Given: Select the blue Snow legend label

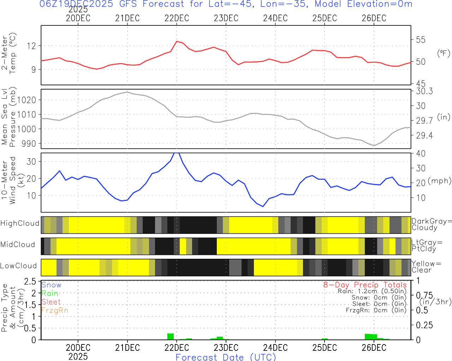Looking at the screenshot, I should click(x=51, y=285).
